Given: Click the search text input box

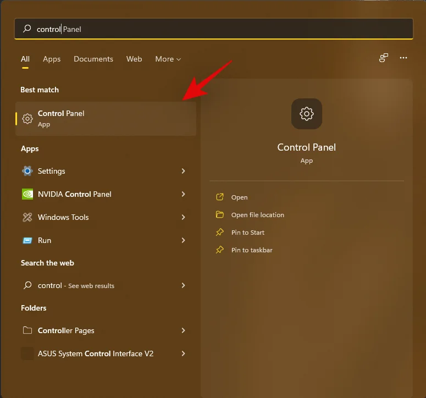Looking at the screenshot, I should (x=220, y=29).
